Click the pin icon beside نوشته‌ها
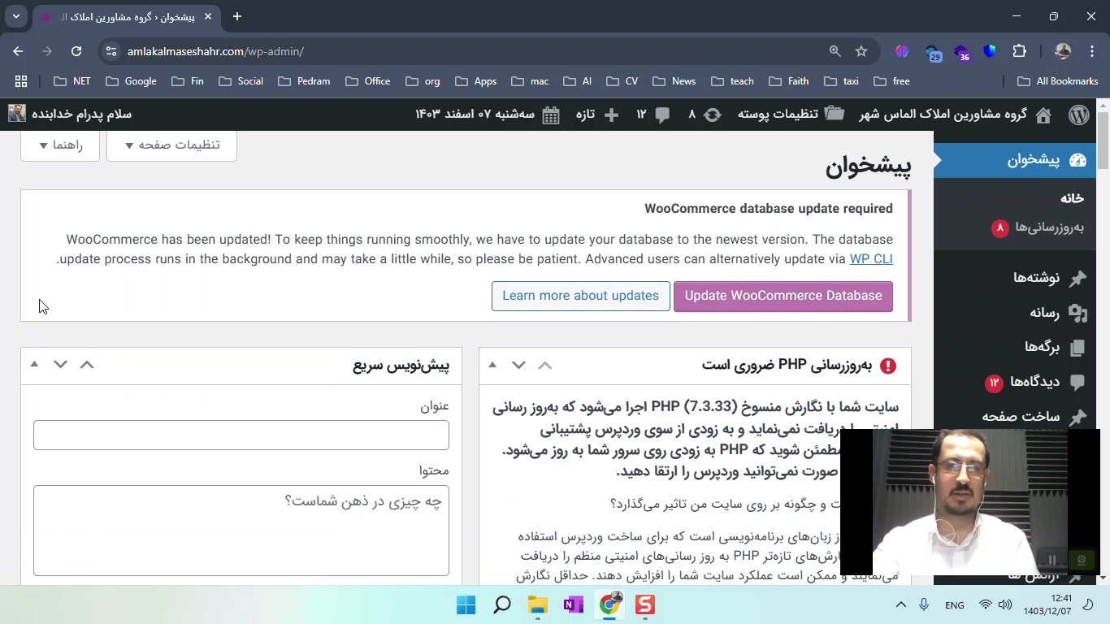Viewport: 1110px width, 624px height. (1078, 278)
